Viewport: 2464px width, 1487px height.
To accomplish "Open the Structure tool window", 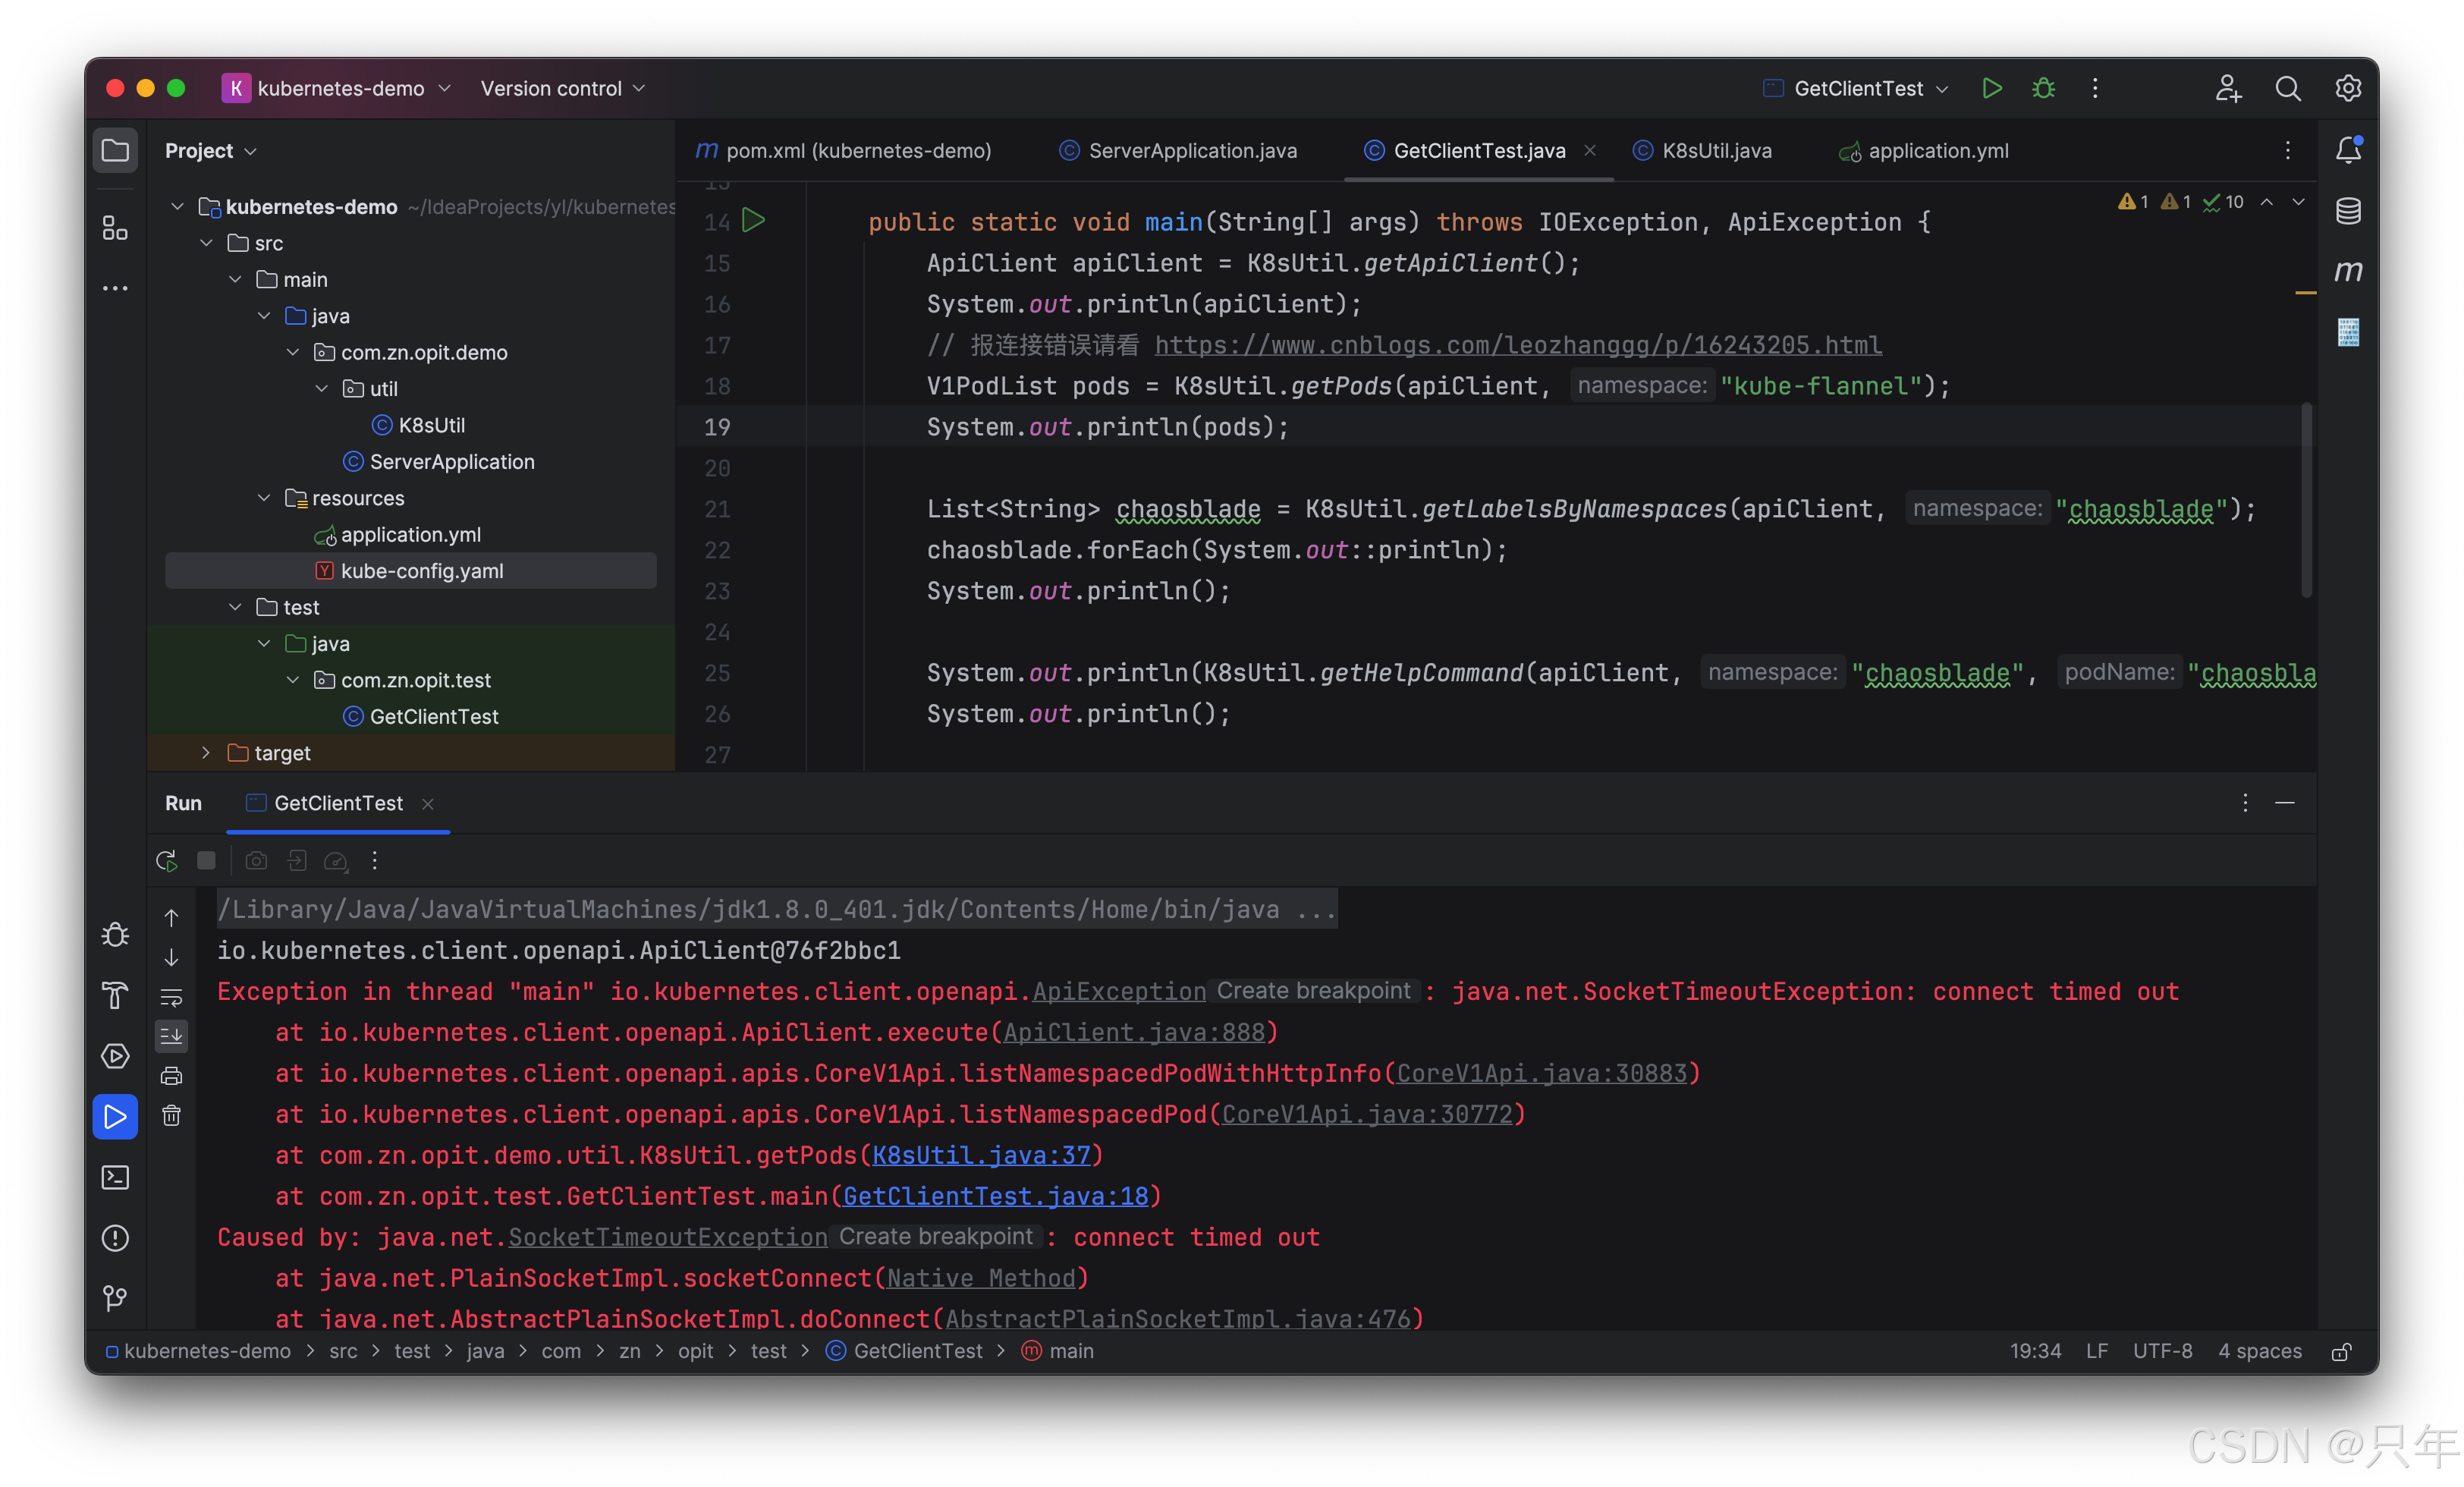I will click(x=115, y=229).
